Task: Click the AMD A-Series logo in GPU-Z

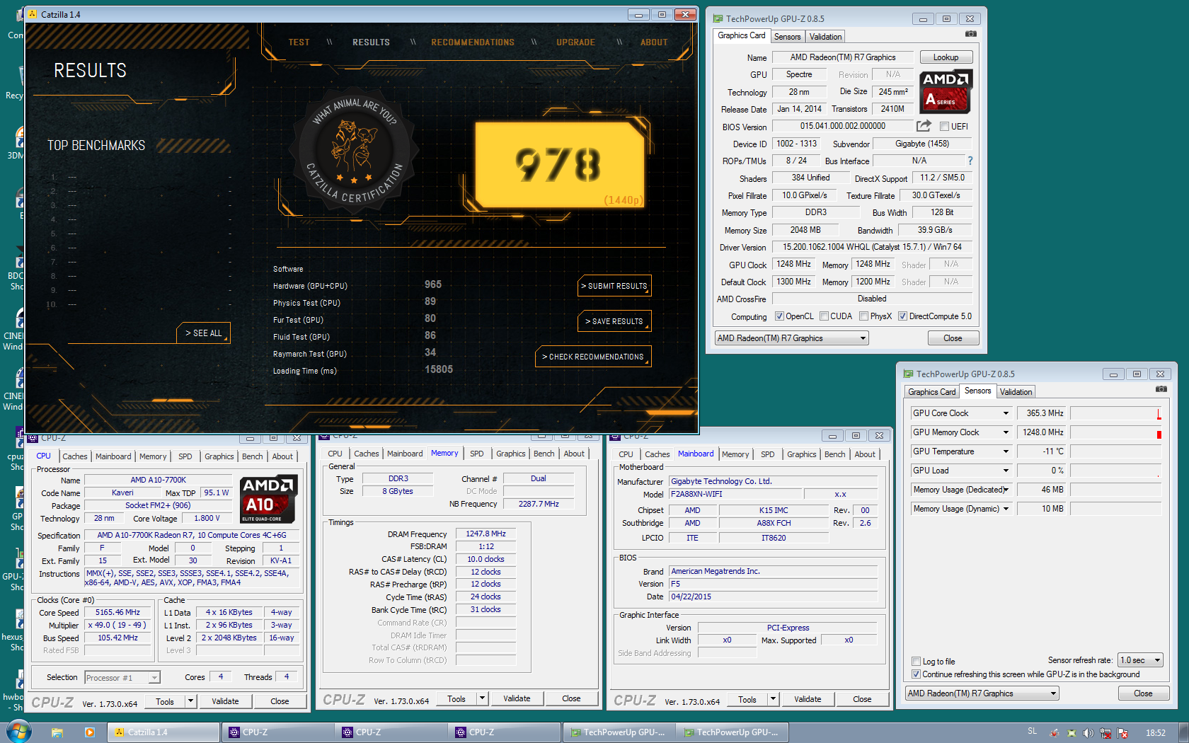Action: point(946,91)
